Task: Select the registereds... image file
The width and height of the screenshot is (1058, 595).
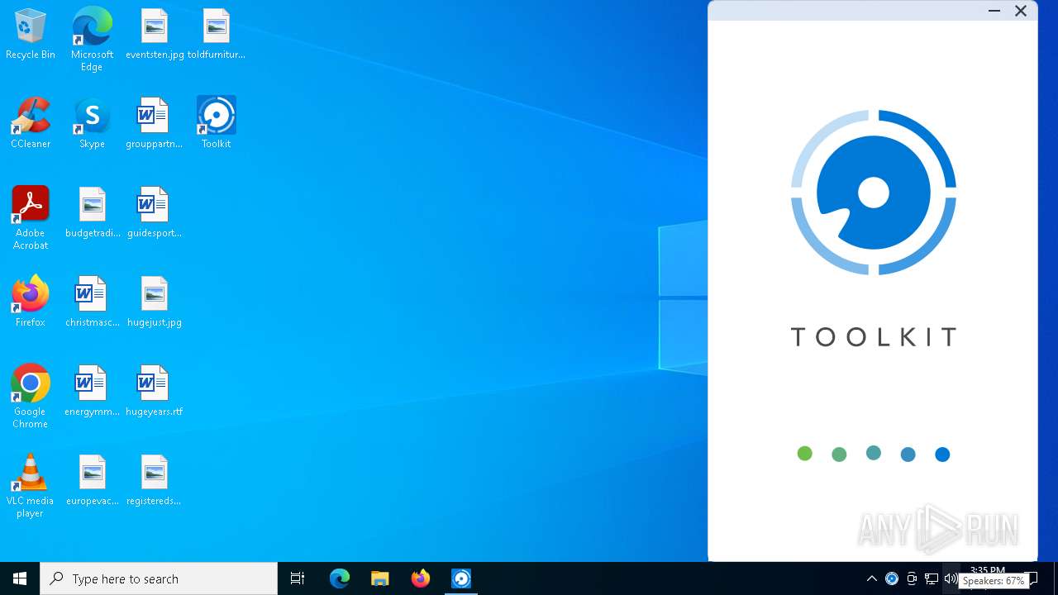Action: (155, 480)
